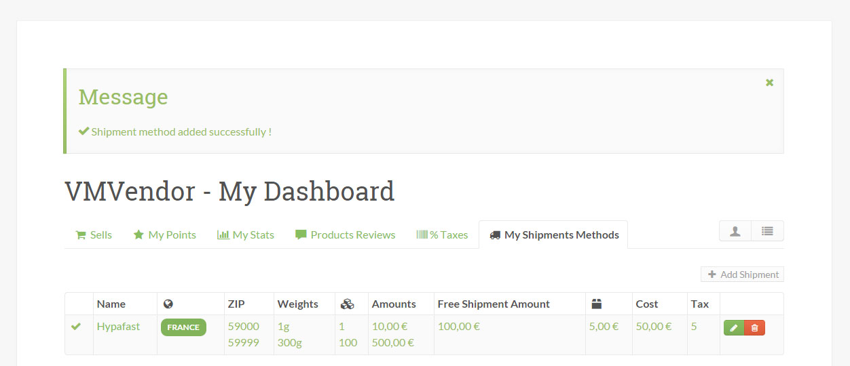
Task: Go to the My Stats tab
Action: point(246,235)
